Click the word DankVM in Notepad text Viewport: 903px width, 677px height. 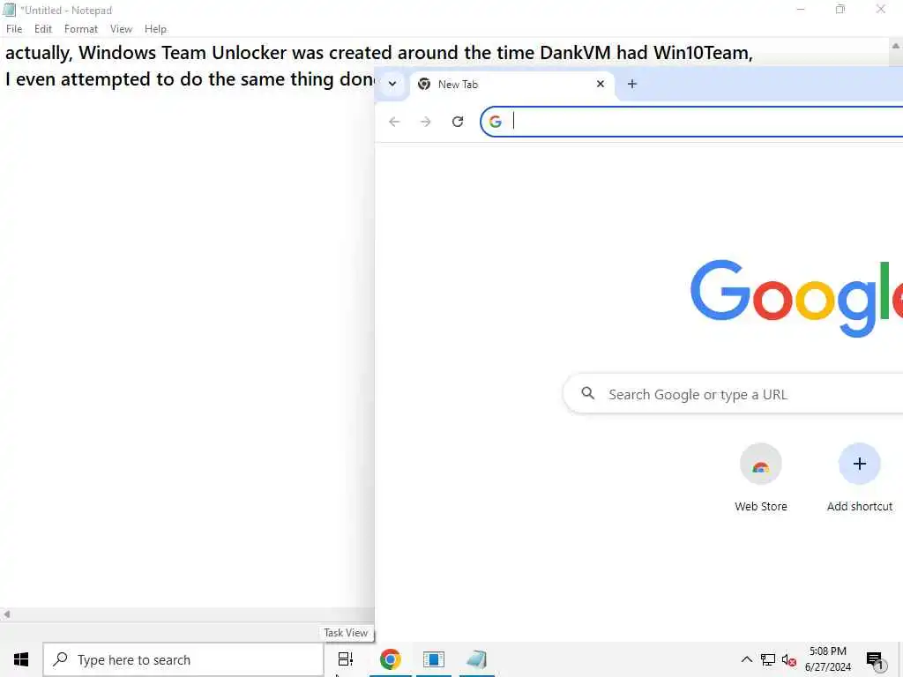575,53
